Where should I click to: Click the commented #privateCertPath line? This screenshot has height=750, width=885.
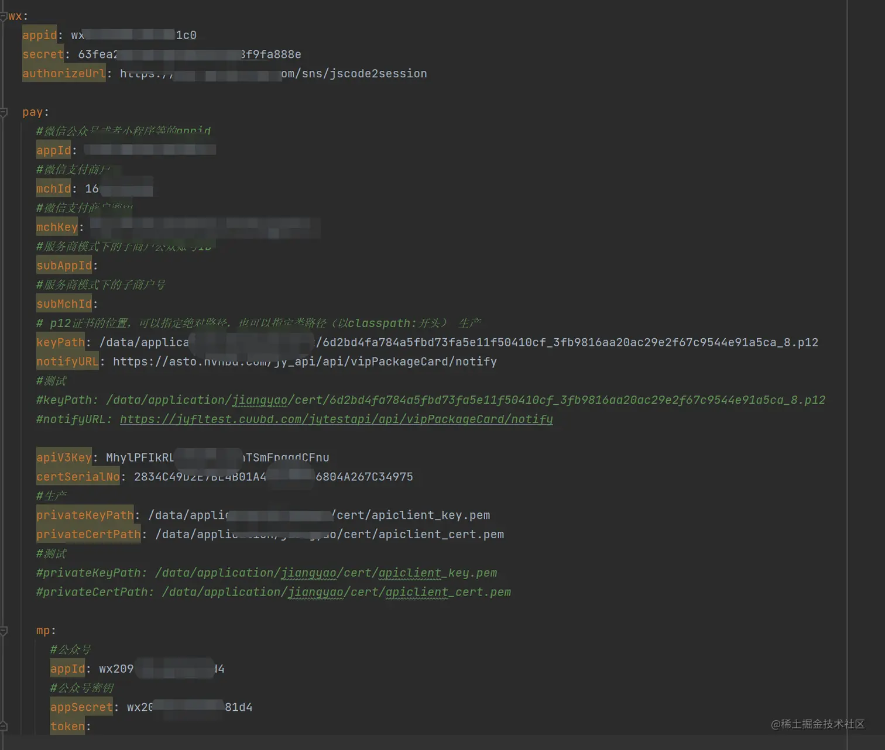[273, 592]
